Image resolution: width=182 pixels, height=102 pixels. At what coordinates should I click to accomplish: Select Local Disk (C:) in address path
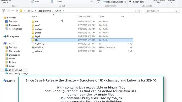click(44, 11)
